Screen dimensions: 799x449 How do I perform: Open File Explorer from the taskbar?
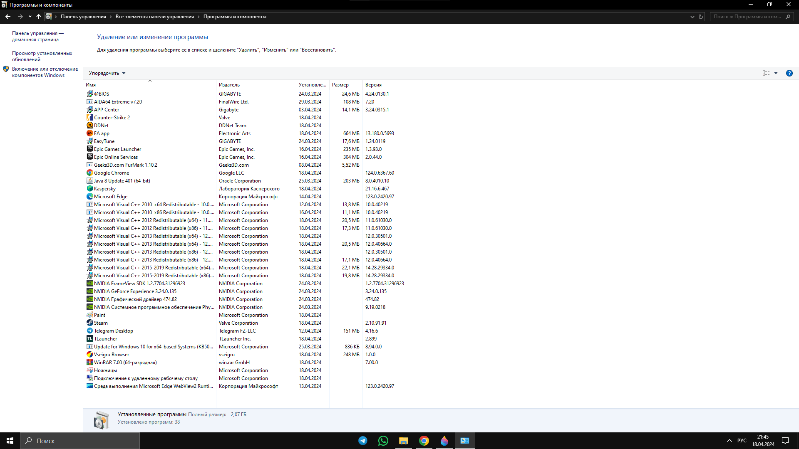tap(404, 441)
